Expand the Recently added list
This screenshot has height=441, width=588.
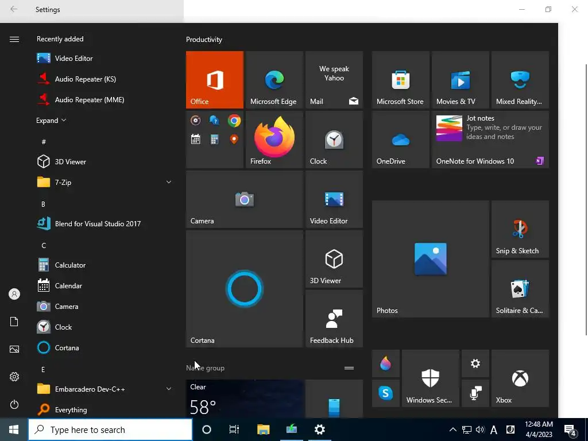click(51, 121)
